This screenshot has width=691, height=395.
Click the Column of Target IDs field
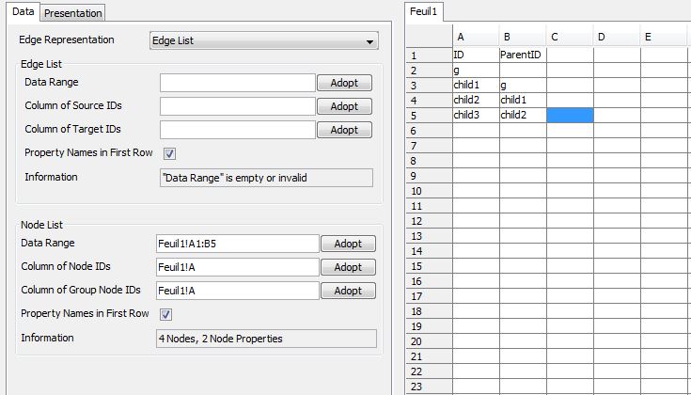point(237,131)
